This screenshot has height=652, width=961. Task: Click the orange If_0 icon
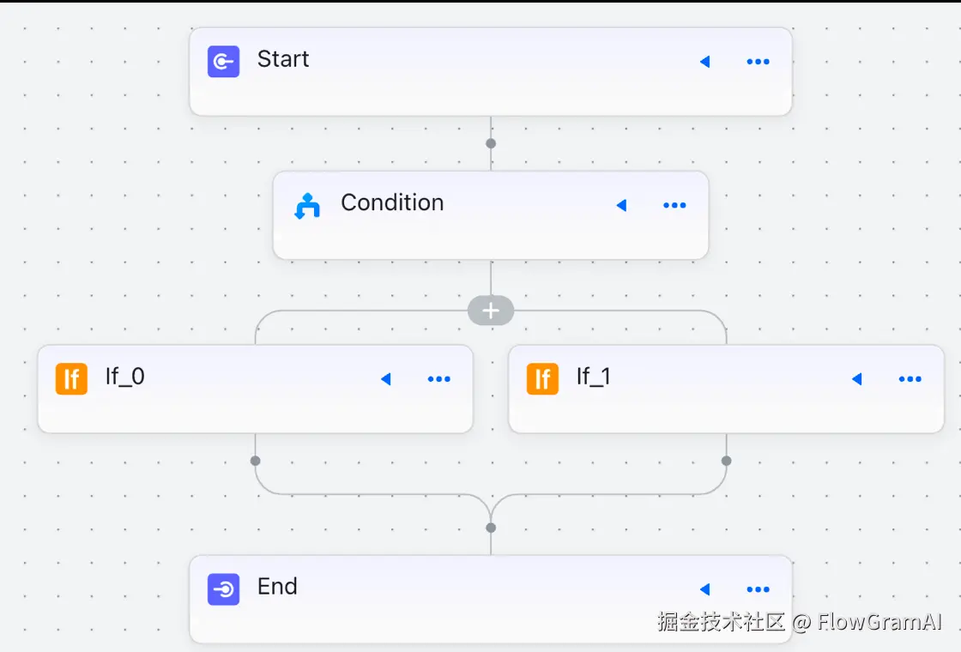coord(71,378)
